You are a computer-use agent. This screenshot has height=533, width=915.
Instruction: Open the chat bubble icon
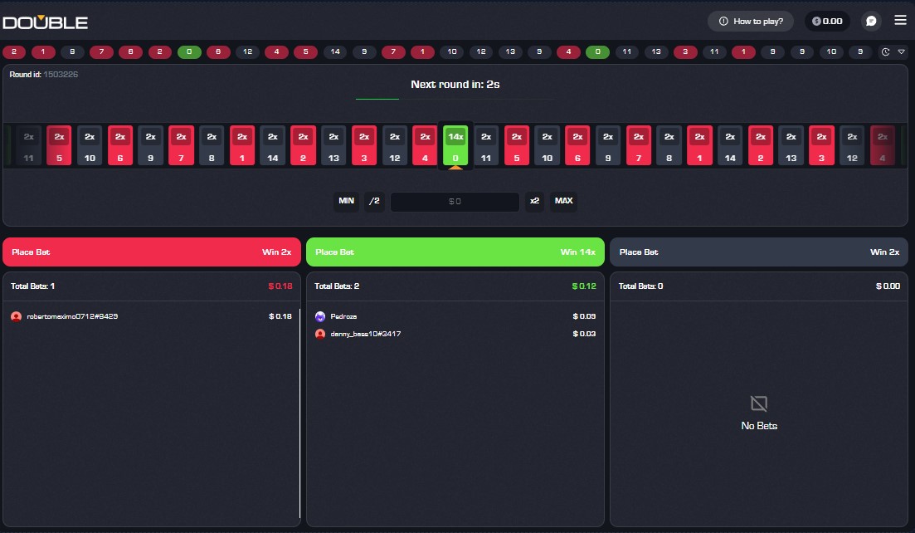pyautogui.click(x=871, y=21)
